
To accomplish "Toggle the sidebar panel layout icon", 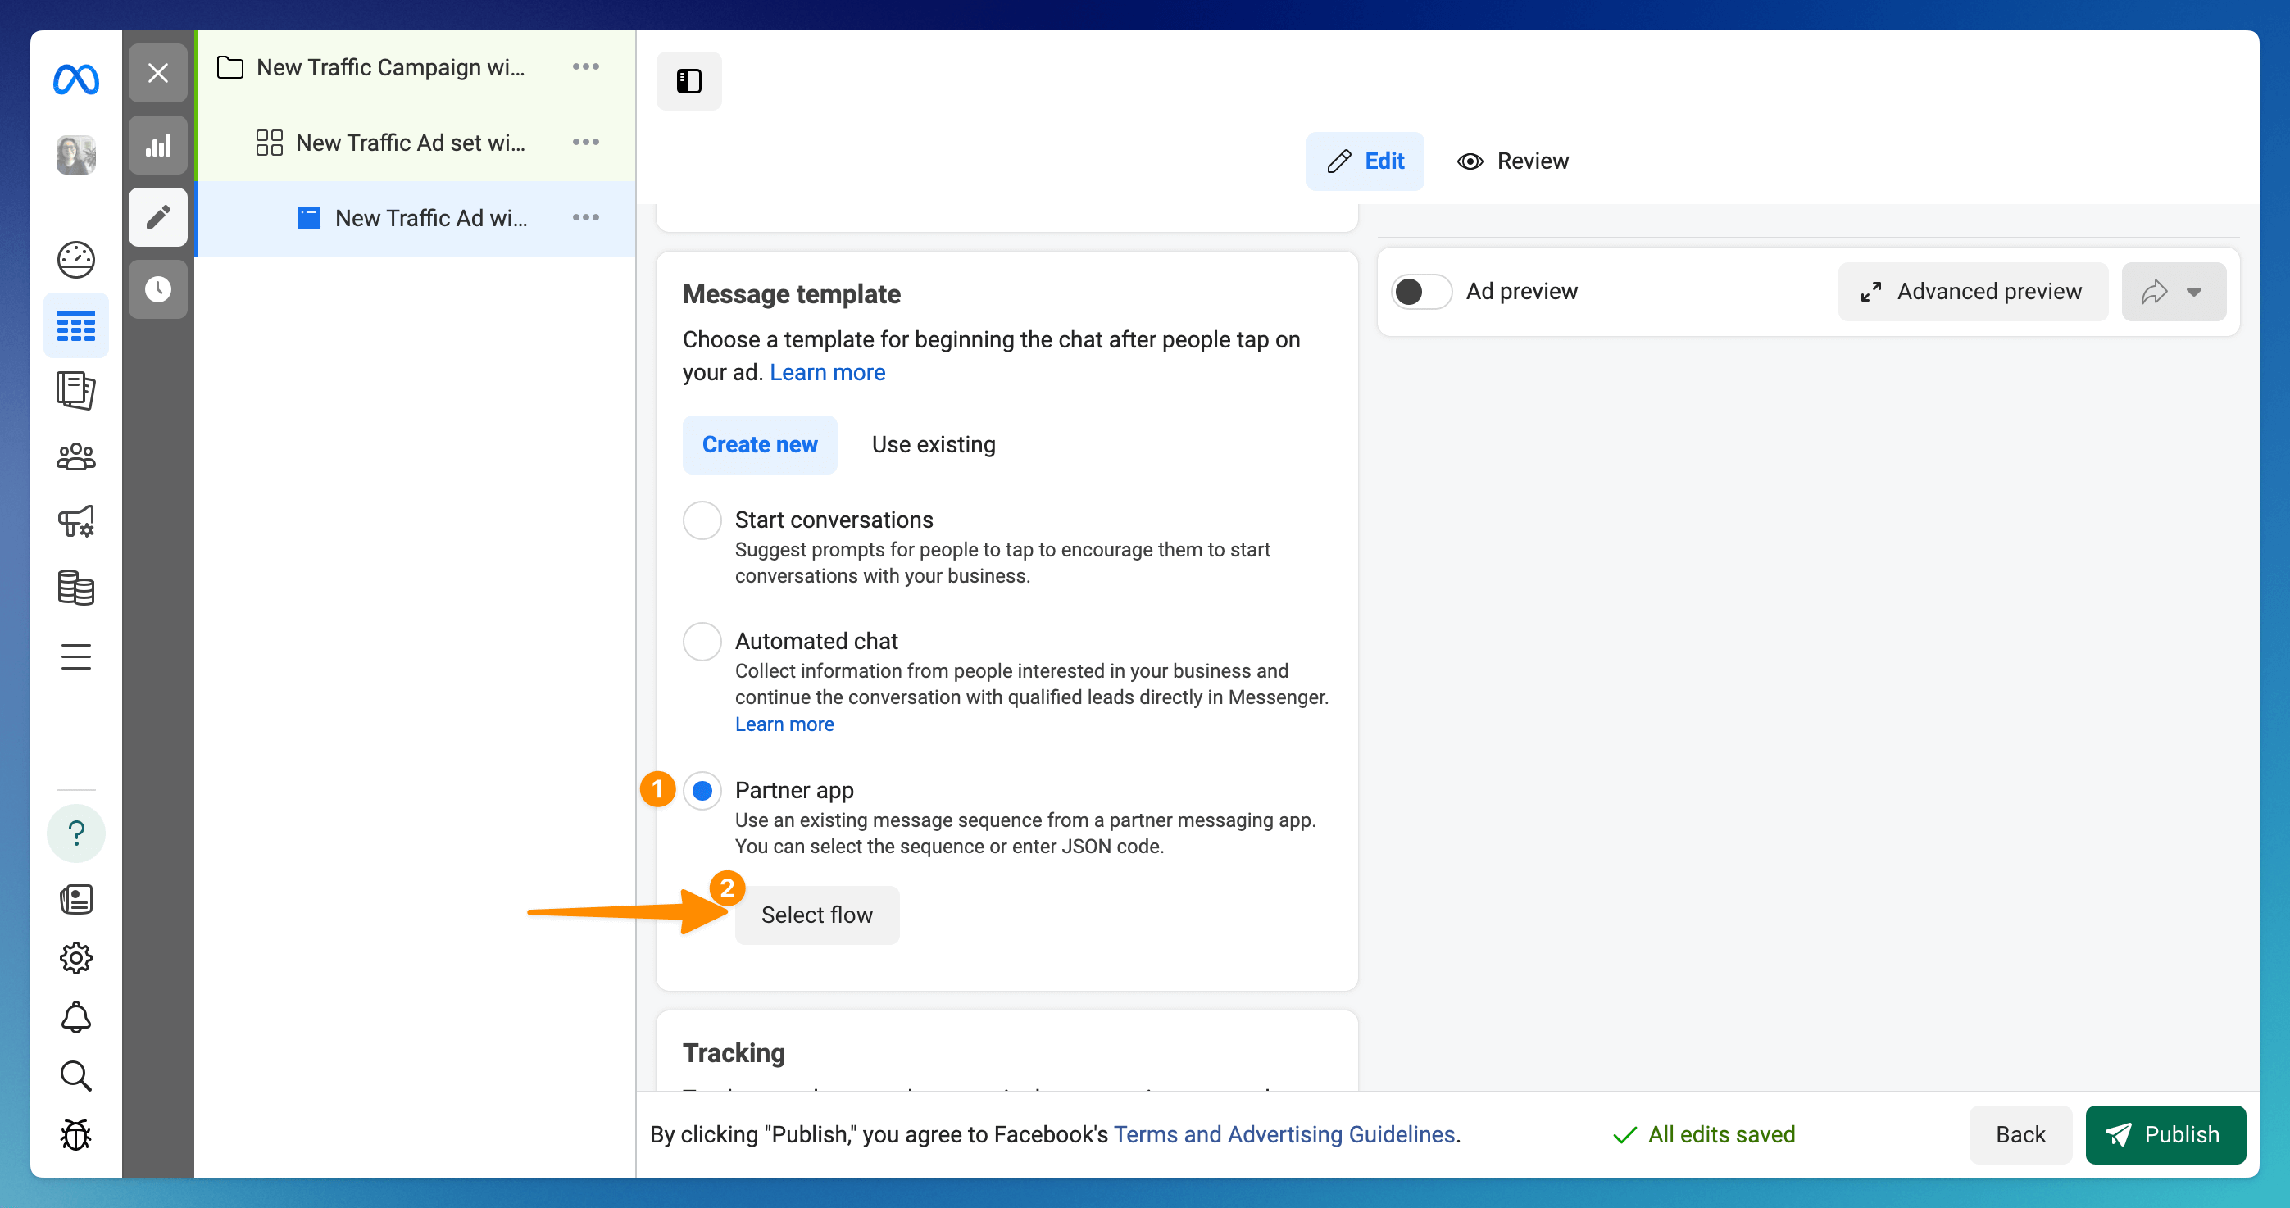I will [688, 81].
